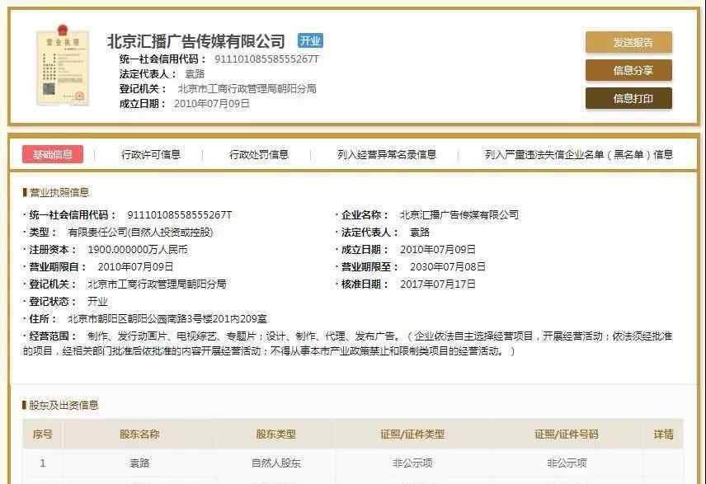The image size is (706, 484).
Task: Open the 列入严重违法失信企业名单（黑名单）信息 tab
Action: [579, 154]
